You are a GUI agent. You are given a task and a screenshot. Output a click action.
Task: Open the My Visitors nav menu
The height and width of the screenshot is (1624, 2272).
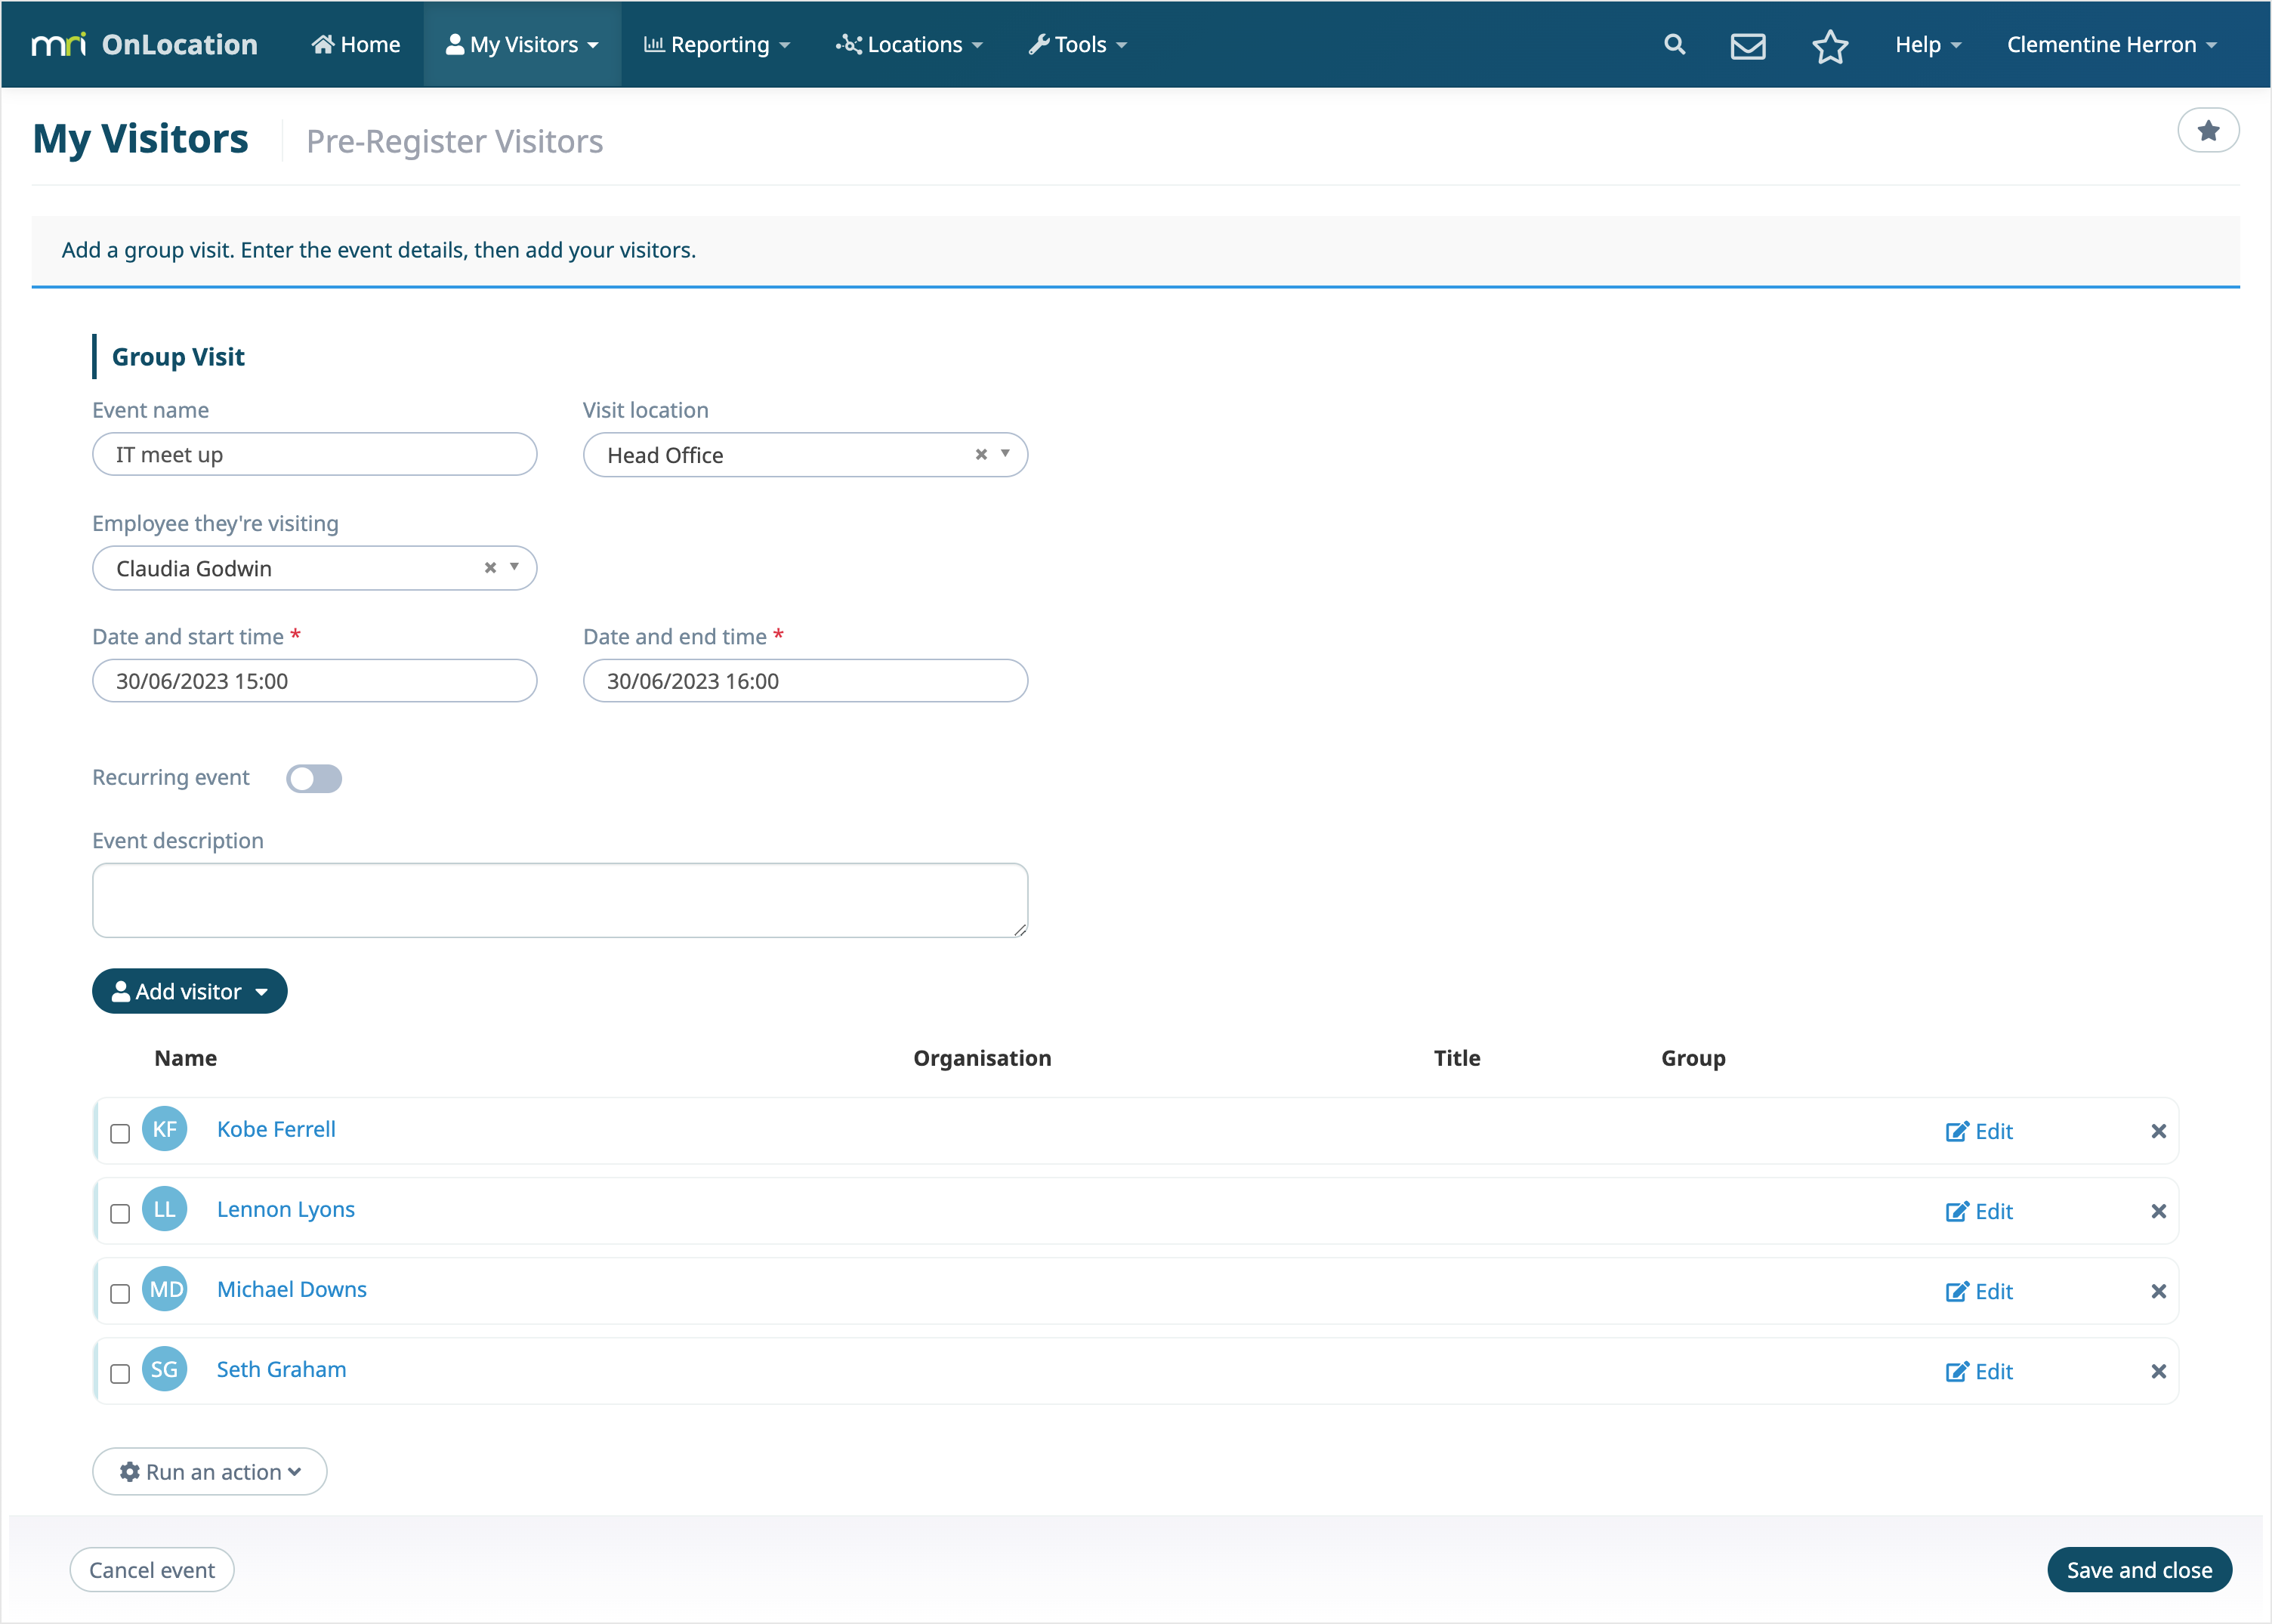point(522,44)
